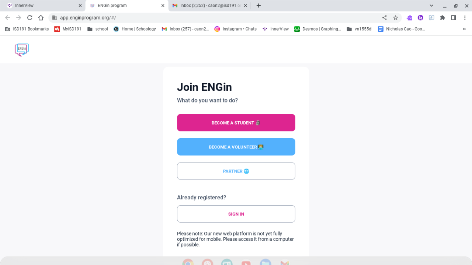Open the school bookmarks folder

click(98, 29)
